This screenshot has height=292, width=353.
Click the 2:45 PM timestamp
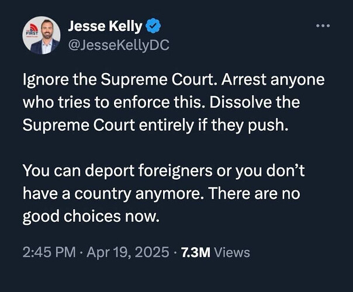[49, 252]
